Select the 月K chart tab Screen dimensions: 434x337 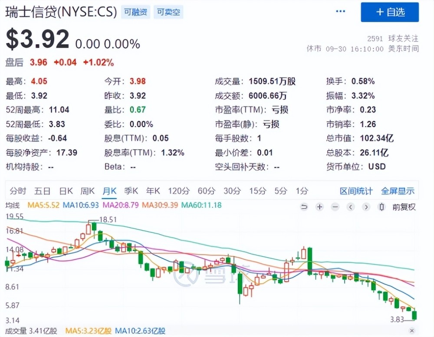pos(109,191)
